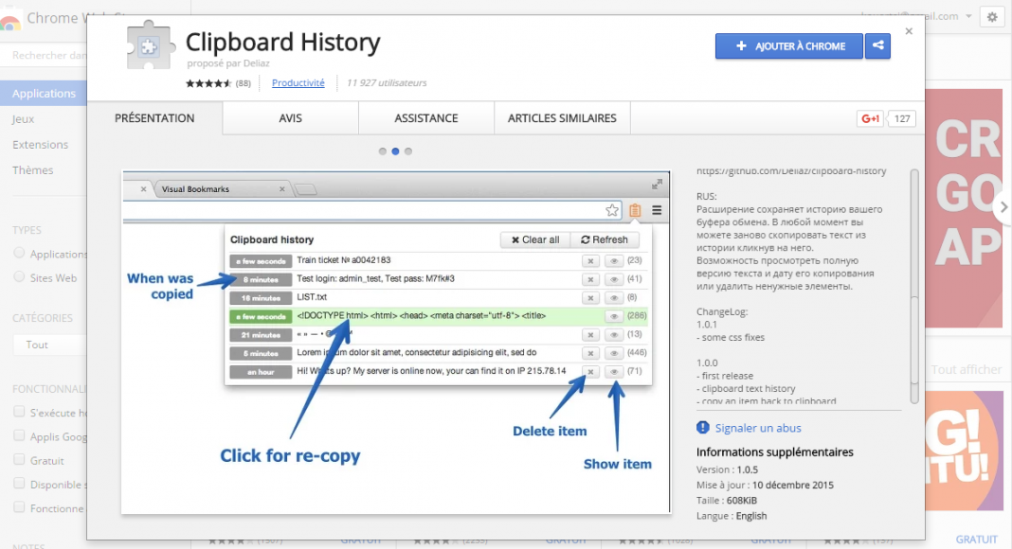Click the orange clipboard extension icon
The image size is (1012, 549).
(635, 210)
